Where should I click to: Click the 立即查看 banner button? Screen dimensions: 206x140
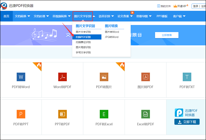167,35
